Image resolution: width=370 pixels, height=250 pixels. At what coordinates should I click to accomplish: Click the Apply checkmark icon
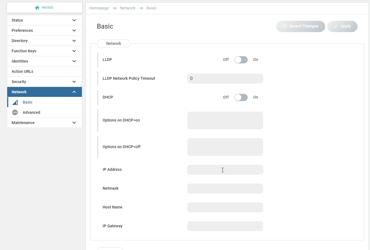(336, 26)
